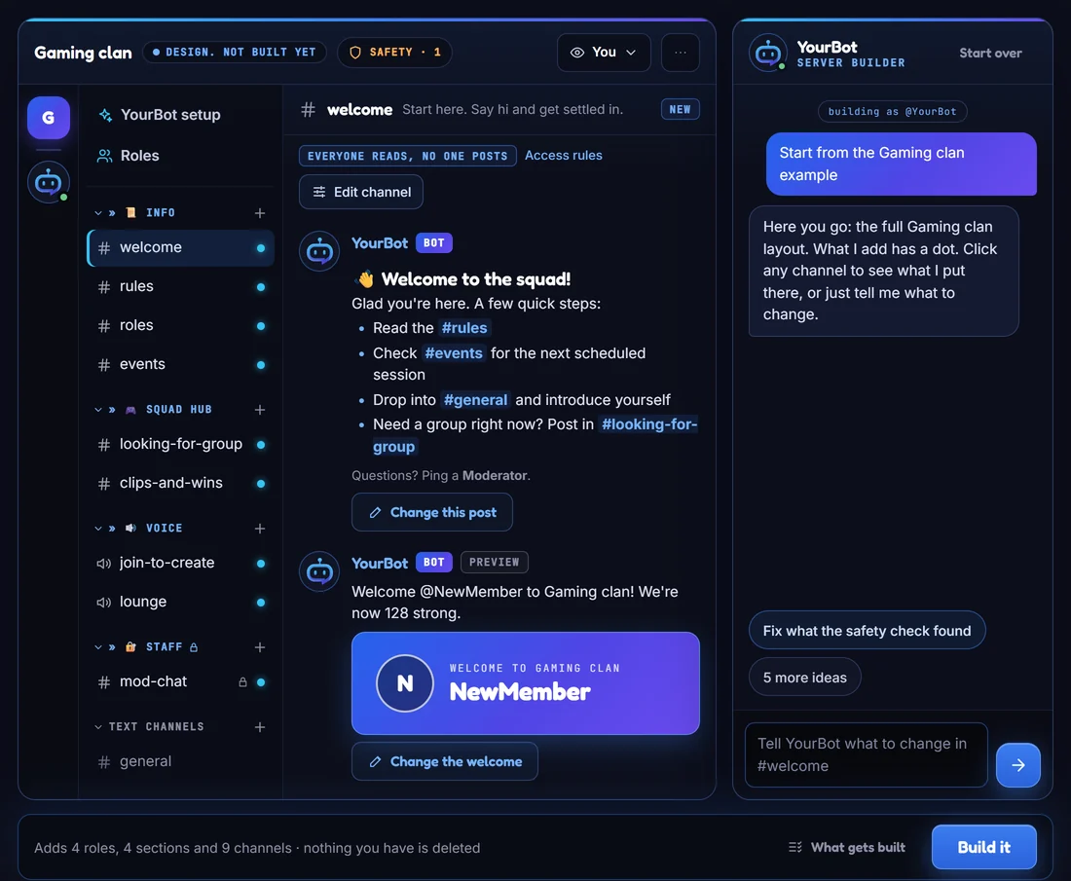Click the Moderator mention in the post
Image resolution: width=1071 pixels, height=881 pixels.
pos(496,476)
